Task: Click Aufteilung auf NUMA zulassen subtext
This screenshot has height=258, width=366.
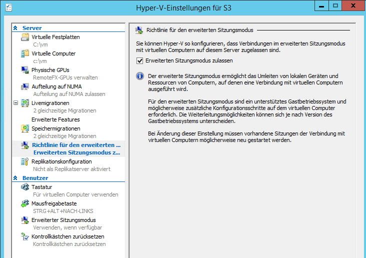Action: (x=69, y=94)
